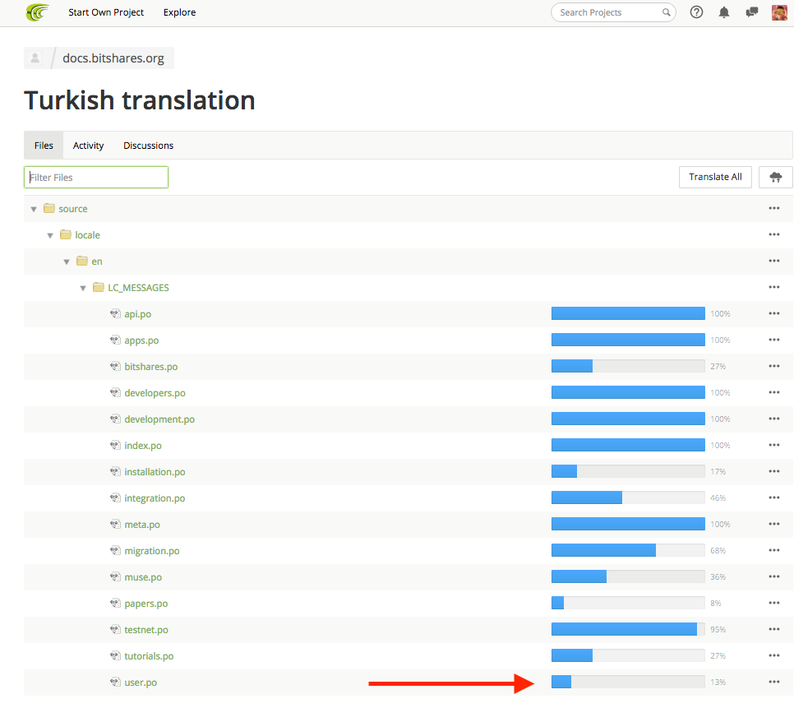The image size is (794, 708).
Task: Open more options for installation.po
Action: coord(773,471)
